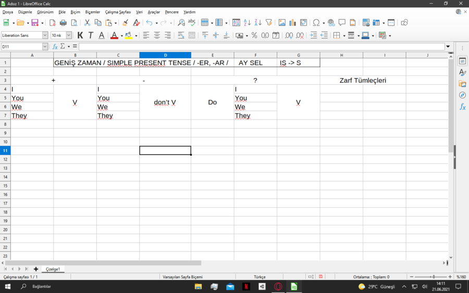Select column D header
469x293 pixels.
(165, 55)
